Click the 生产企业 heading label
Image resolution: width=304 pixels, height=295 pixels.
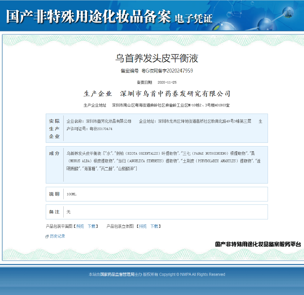point(98,94)
